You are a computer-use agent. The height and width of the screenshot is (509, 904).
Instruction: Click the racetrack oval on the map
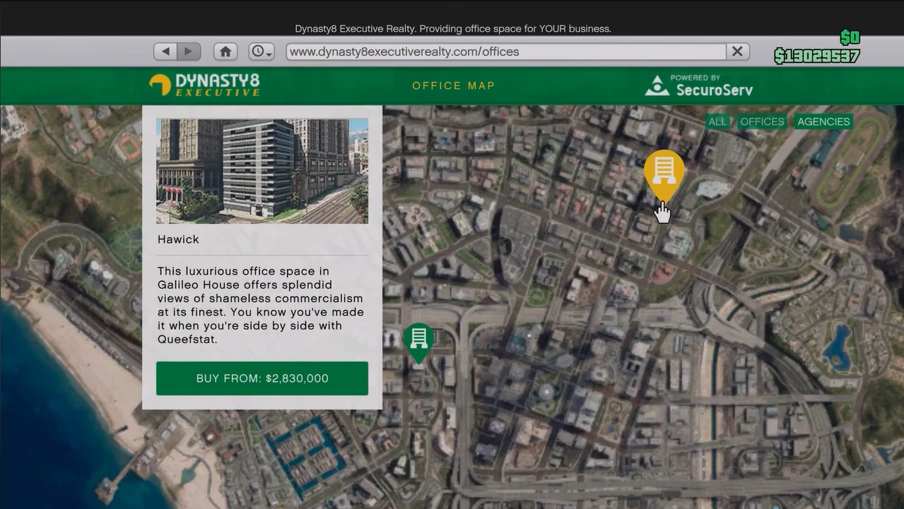852,161
